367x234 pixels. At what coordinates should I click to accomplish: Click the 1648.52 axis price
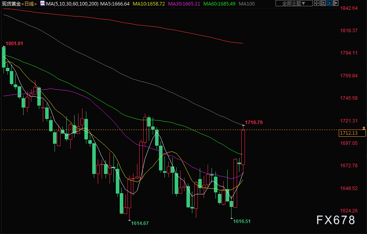coord(349,188)
